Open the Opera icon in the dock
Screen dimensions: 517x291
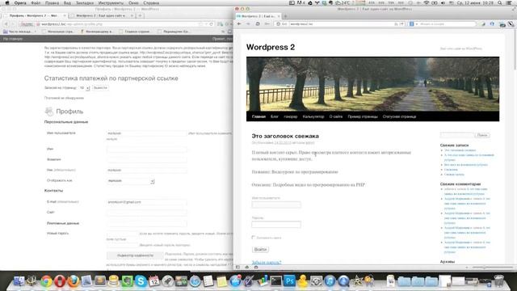pyautogui.click(x=60, y=281)
